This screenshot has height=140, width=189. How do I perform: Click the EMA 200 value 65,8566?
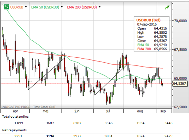[160, 49]
